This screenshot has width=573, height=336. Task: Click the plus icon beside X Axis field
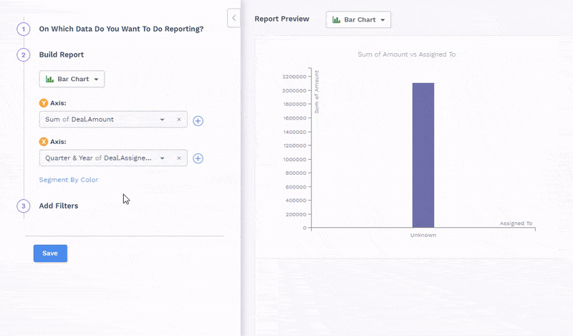click(x=198, y=158)
